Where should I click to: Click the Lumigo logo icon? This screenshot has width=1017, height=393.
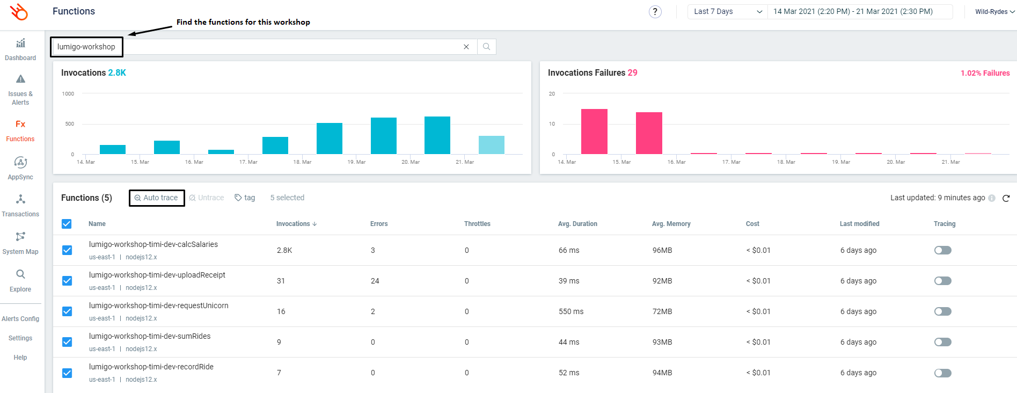[19, 12]
